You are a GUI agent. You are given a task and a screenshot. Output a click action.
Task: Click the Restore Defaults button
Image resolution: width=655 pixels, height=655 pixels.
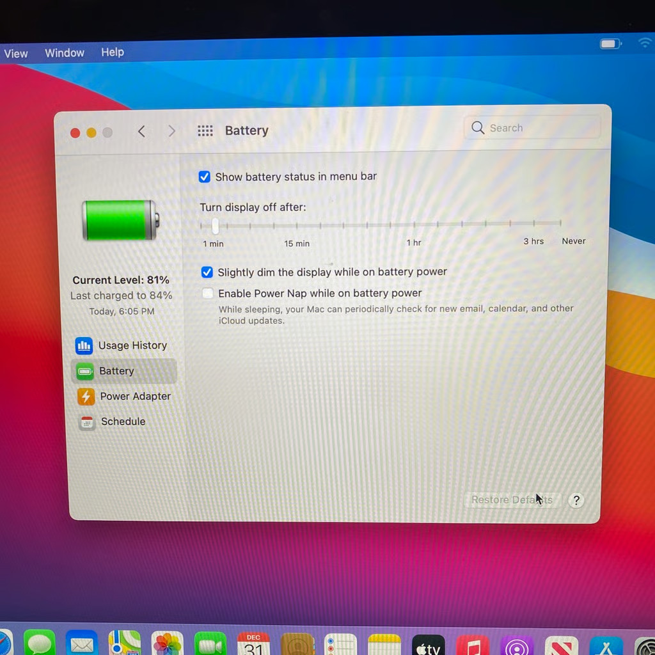click(512, 500)
